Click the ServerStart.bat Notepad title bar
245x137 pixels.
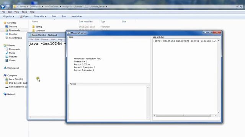(x=47, y=35)
